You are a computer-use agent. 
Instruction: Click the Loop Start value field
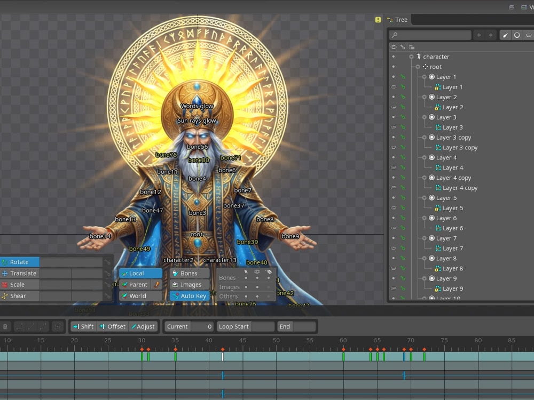tap(263, 326)
